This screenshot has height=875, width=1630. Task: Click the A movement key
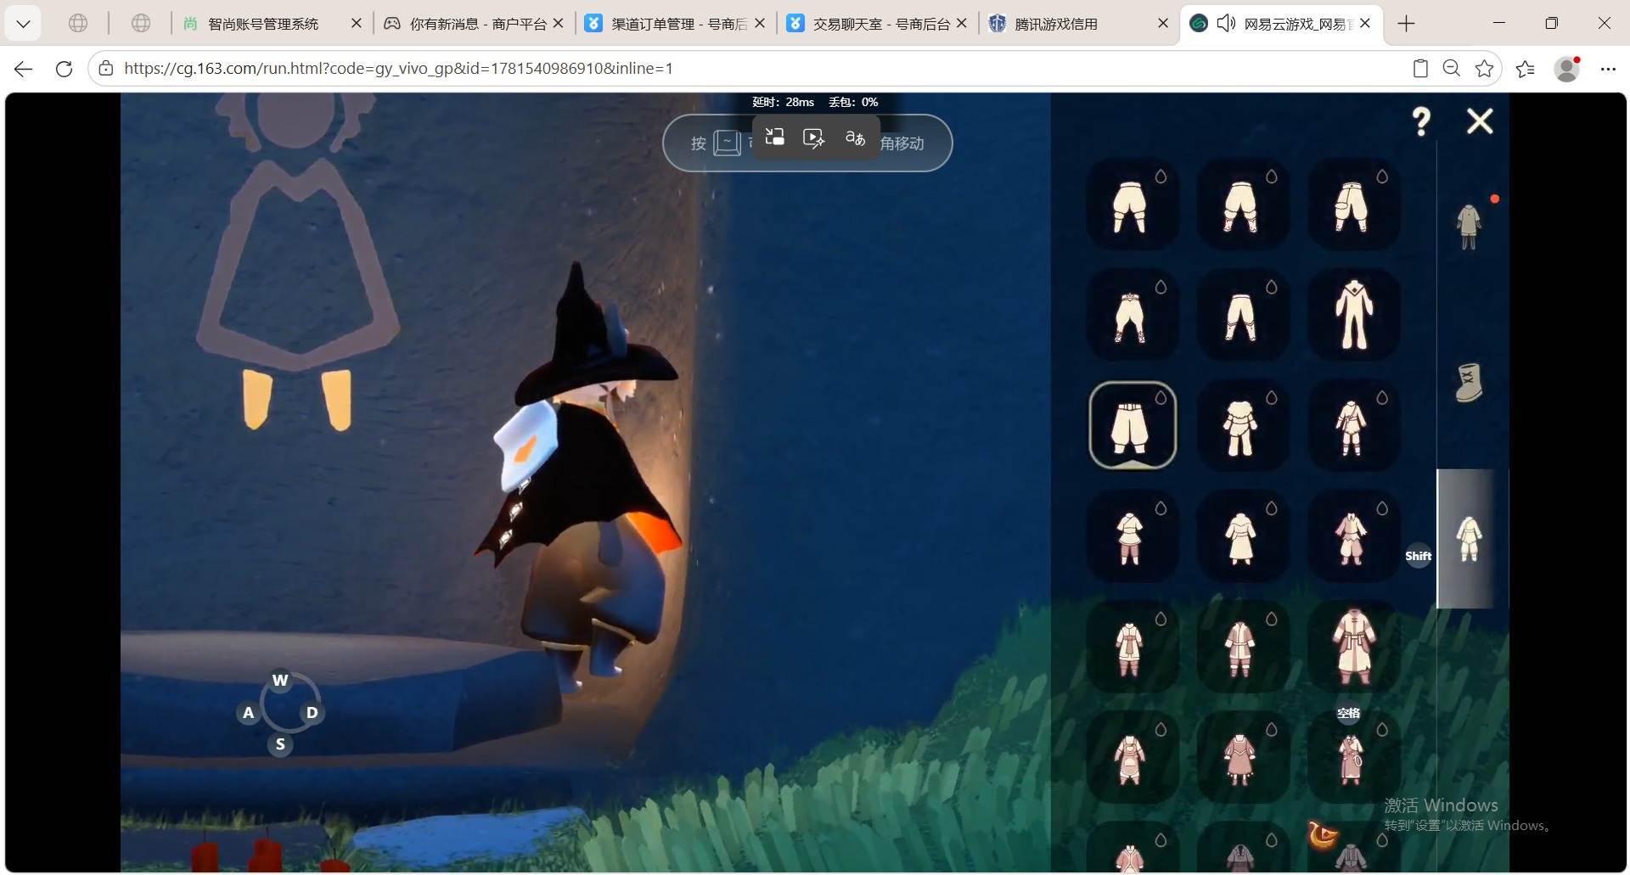(248, 712)
